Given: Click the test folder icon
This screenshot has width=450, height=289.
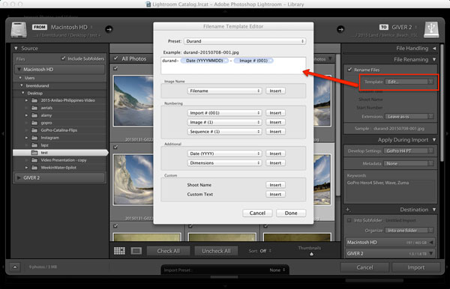Looking at the screenshot, I should pos(34,153).
